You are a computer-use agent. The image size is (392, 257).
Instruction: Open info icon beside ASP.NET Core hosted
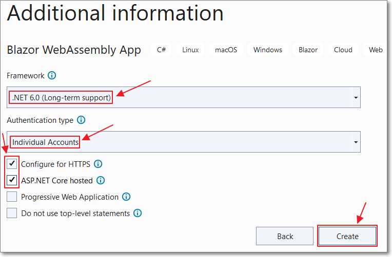click(x=101, y=180)
